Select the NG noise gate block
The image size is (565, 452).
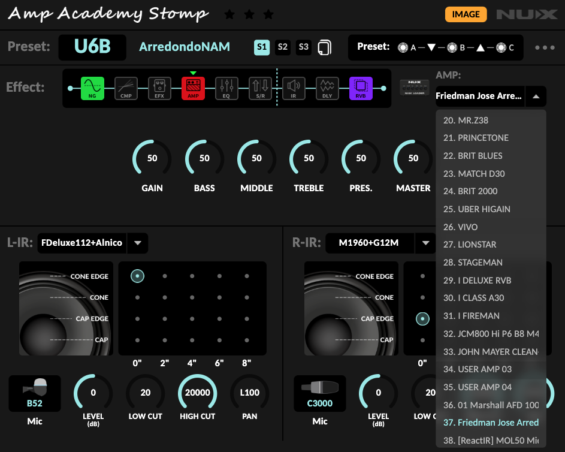coord(92,88)
